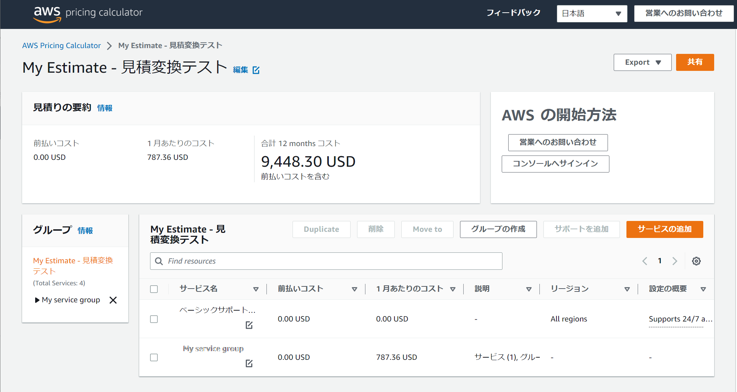
Task: Sort by サービス名 column arrow
Action: [256, 289]
